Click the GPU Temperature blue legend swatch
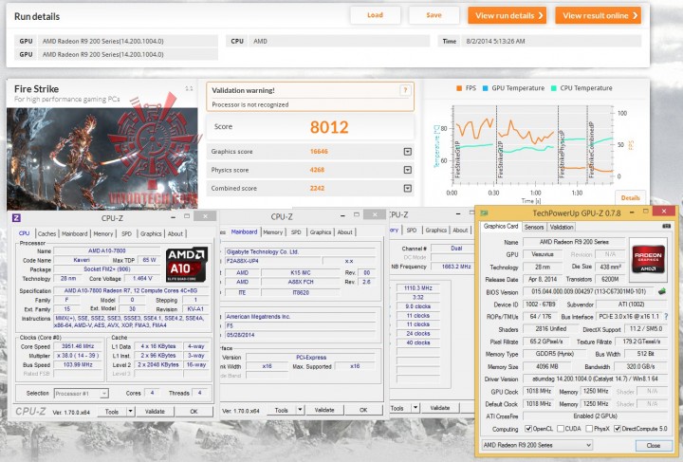Image resolution: width=683 pixels, height=462 pixels. [x=485, y=88]
